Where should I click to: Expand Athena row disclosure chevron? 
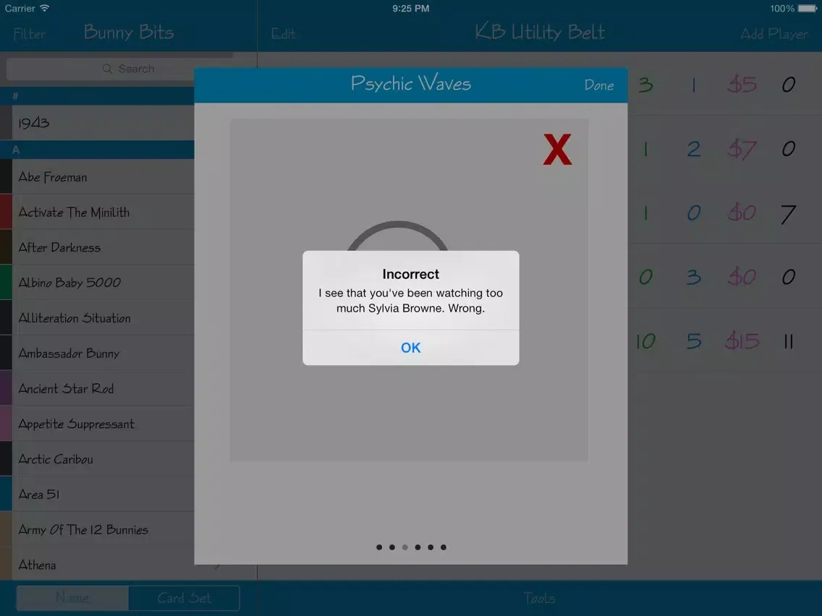point(217,565)
